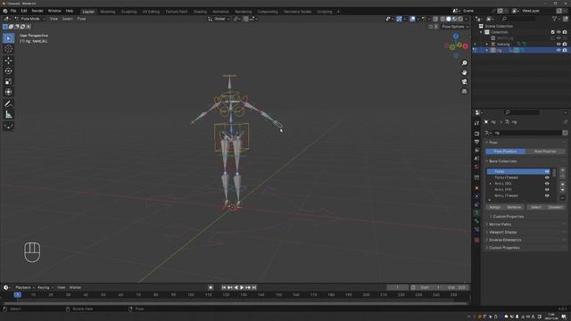
Task: Open the Render menu
Action: (37, 11)
